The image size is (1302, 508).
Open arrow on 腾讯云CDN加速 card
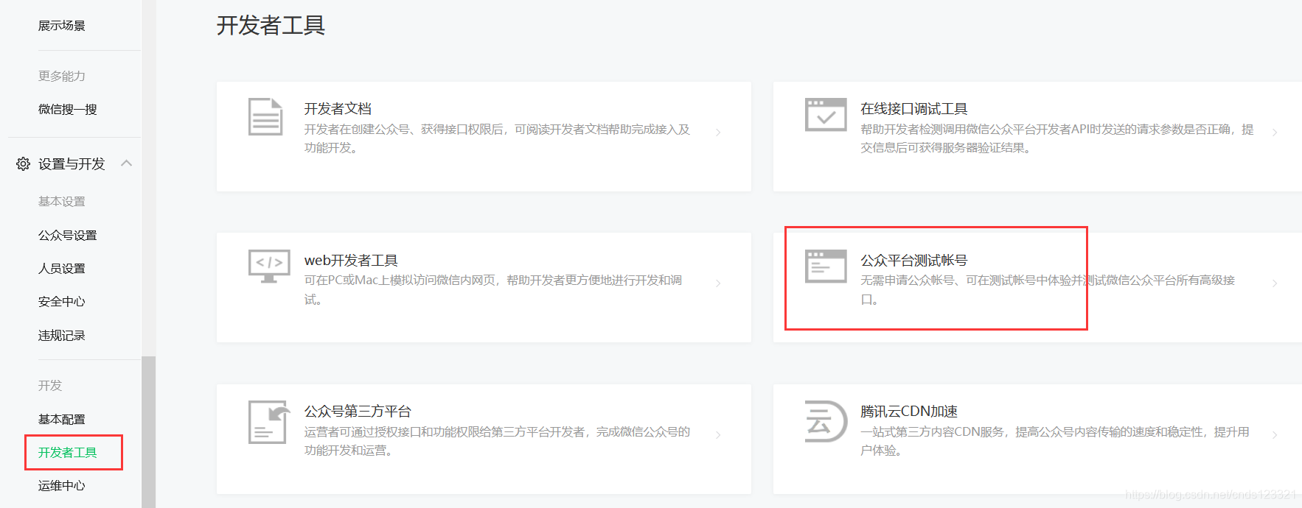pyautogui.click(x=1275, y=435)
